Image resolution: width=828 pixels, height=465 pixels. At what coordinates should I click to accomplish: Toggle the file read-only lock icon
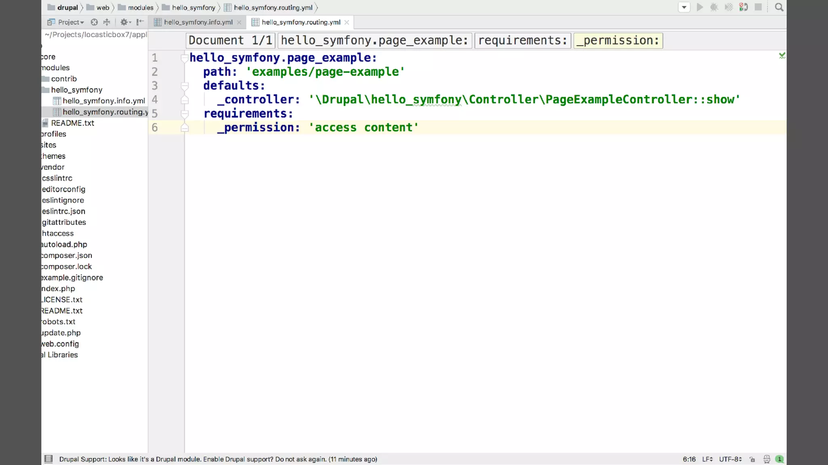(752, 459)
